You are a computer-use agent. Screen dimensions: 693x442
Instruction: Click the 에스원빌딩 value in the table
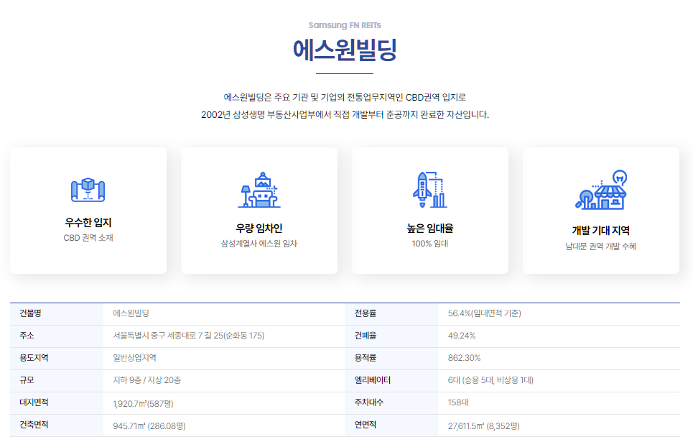click(131, 313)
